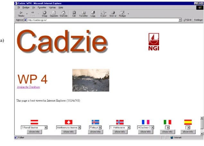
Task: Click the Internet Explorer title bar icon
Action: tap(16, 3)
